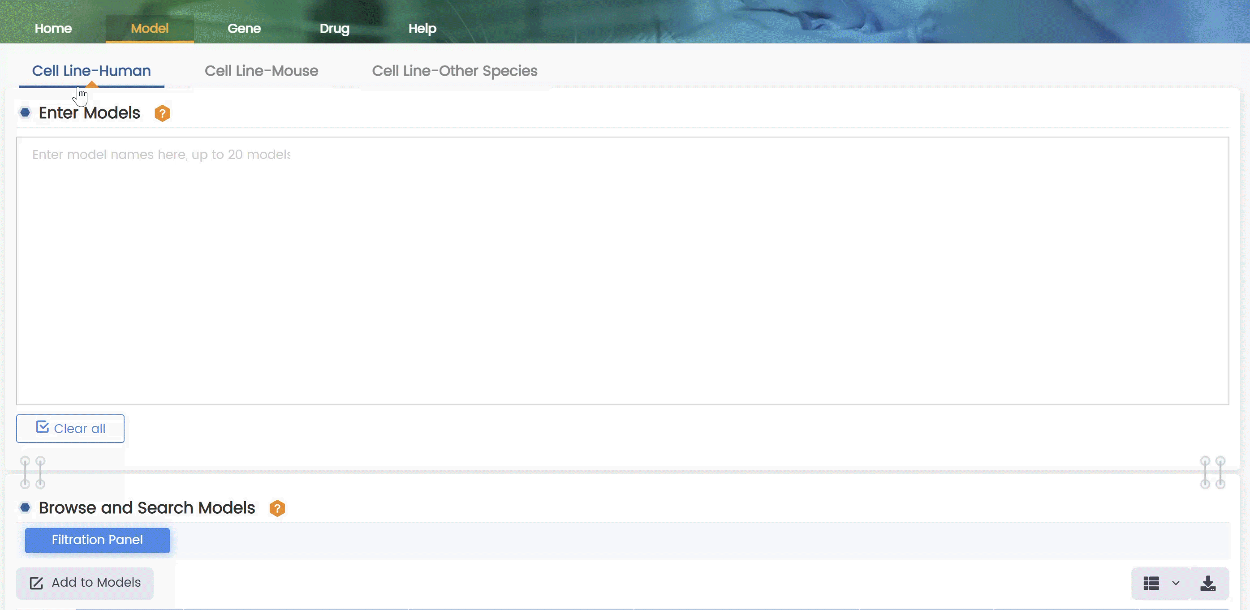Image resolution: width=1250 pixels, height=610 pixels.
Task: Click the Enter Models hexagon bullet
Action: coord(25,113)
